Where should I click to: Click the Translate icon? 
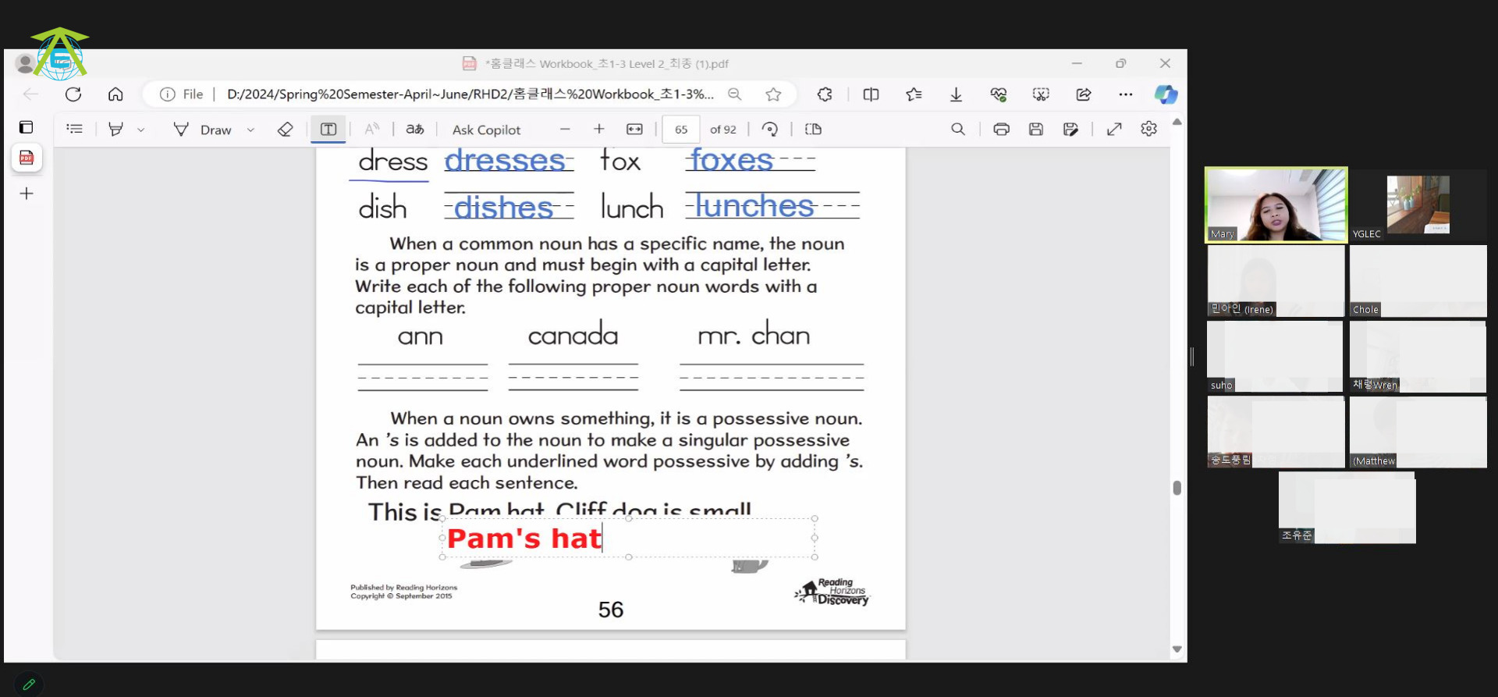pyautogui.click(x=415, y=129)
